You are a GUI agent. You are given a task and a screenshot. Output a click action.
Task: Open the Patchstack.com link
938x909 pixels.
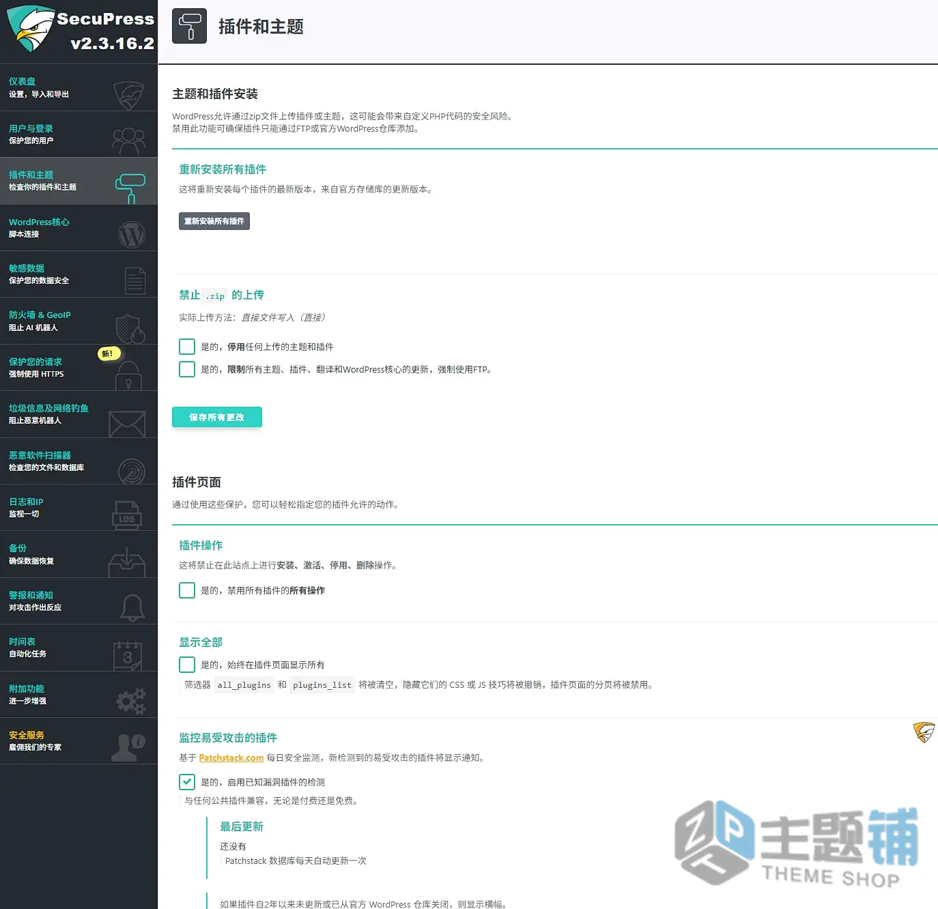click(231, 757)
